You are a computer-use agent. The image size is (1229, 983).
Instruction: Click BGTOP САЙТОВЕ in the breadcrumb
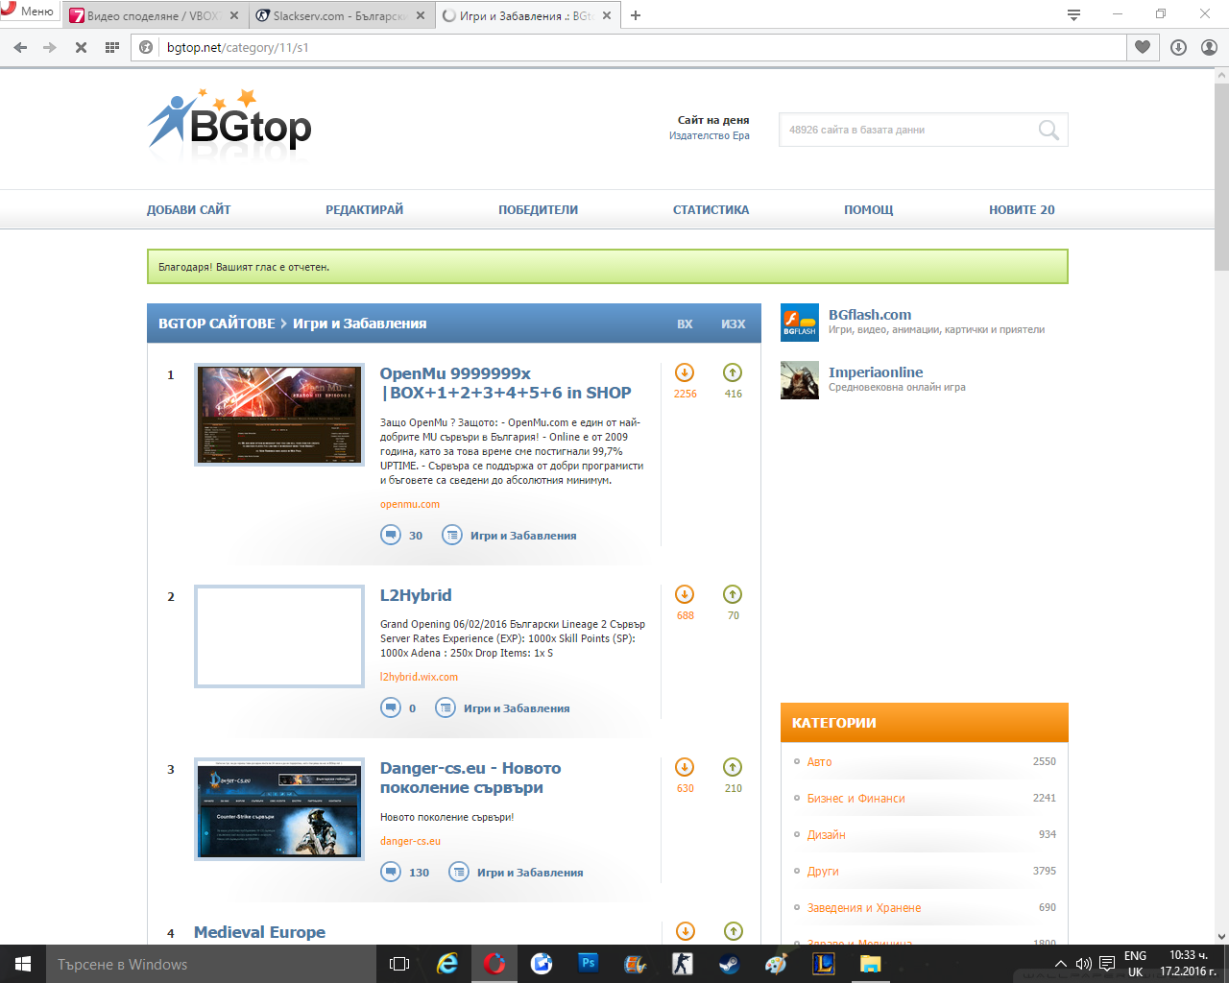pyautogui.click(x=217, y=324)
